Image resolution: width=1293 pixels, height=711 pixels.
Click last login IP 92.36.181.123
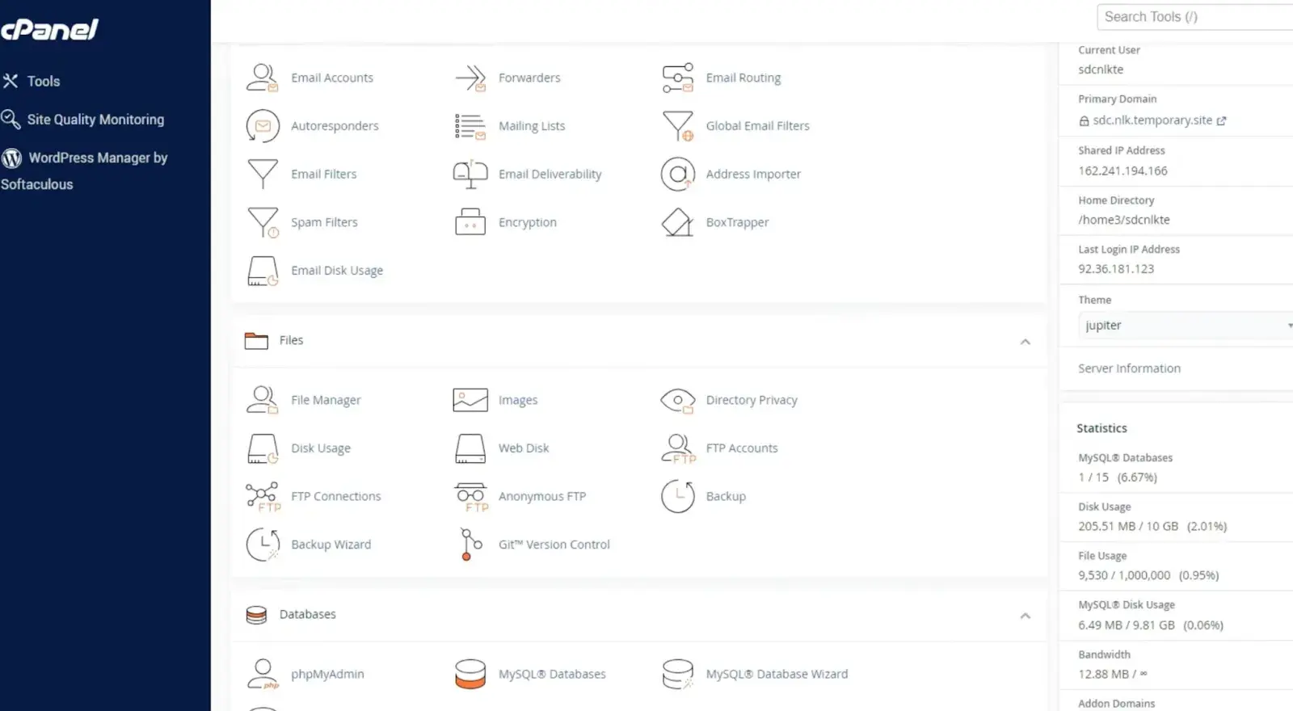tap(1116, 269)
